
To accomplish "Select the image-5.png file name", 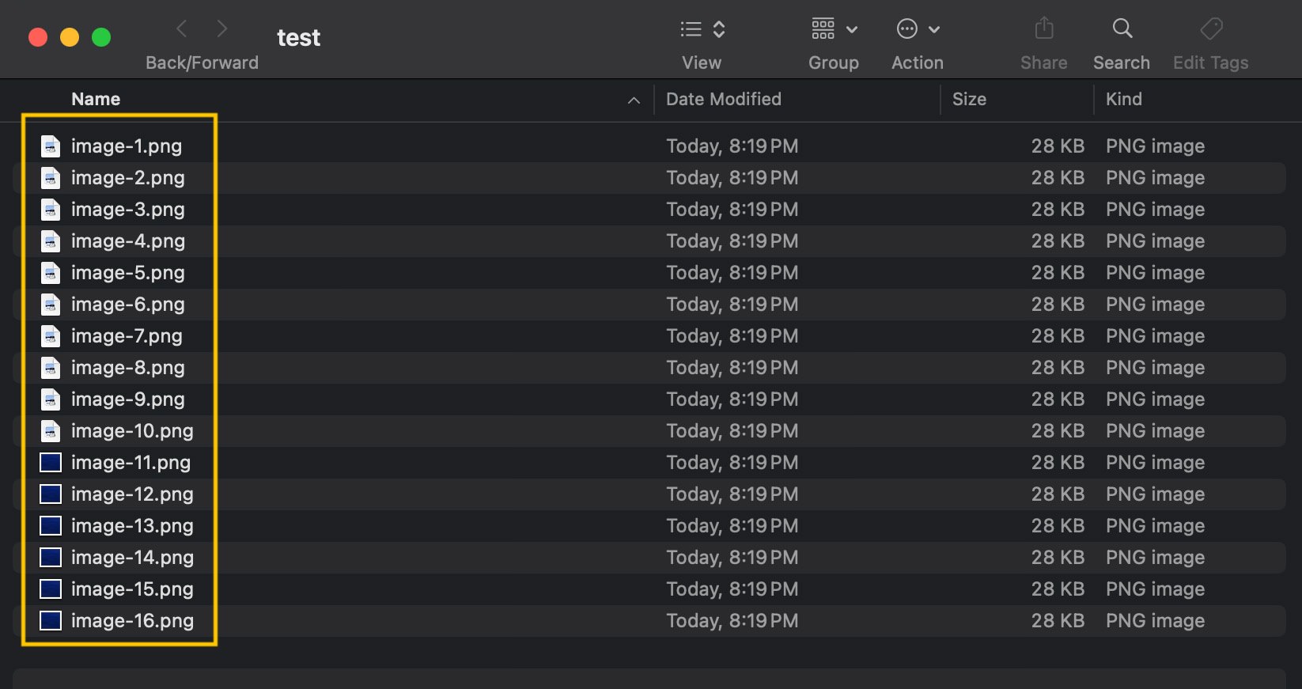I will pyautogui.click(x=127, y=273).
